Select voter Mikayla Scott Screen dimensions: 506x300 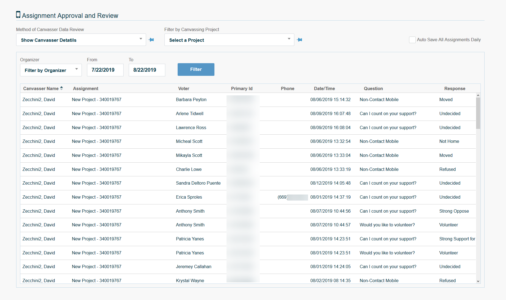(189, 155)
